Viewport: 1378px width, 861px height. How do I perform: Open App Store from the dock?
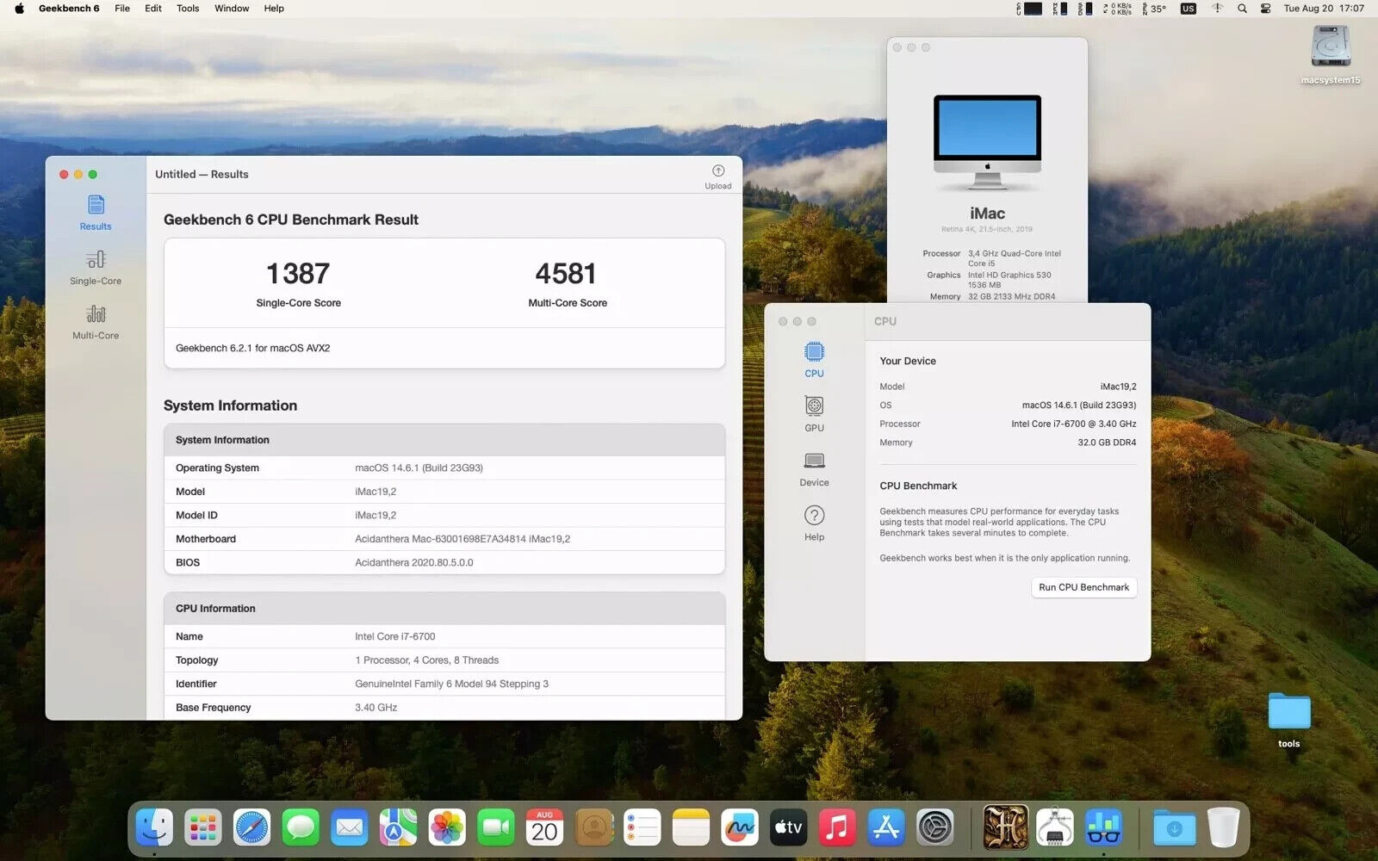[886, 828]
